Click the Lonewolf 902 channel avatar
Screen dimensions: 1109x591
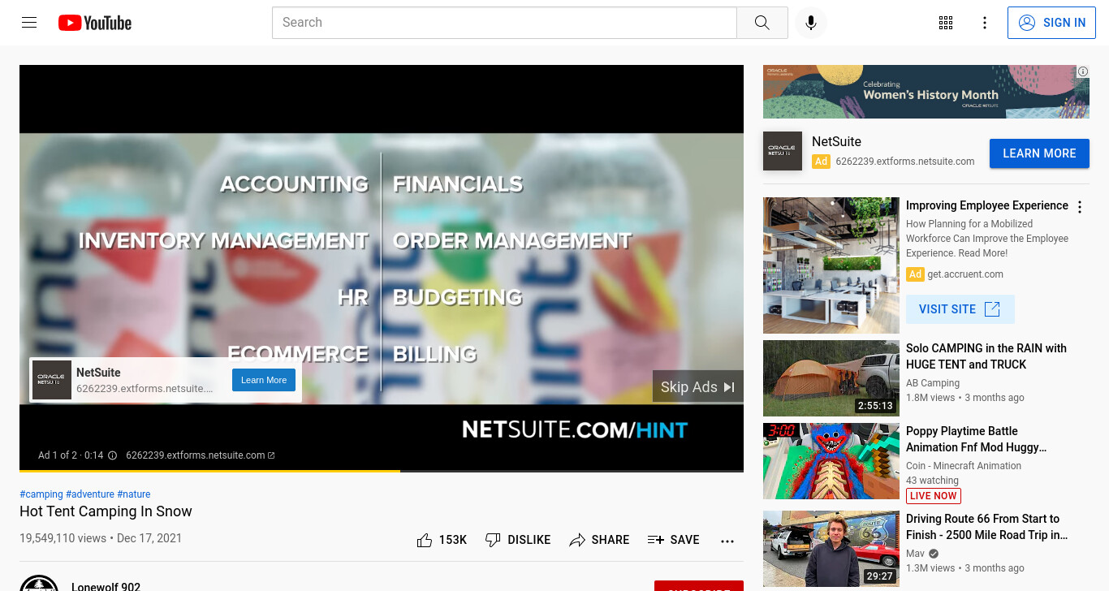coord(39,585)
